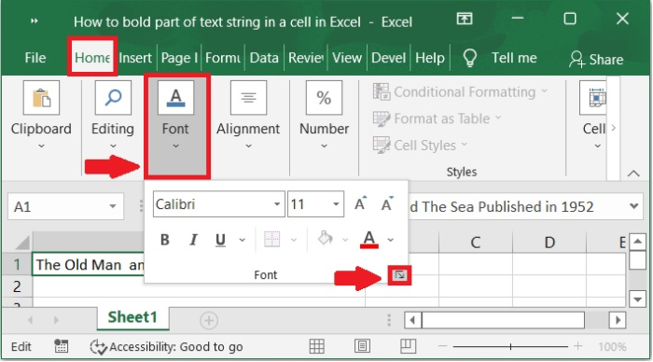Open Conditional Formatting menu

tap(460, 91)
